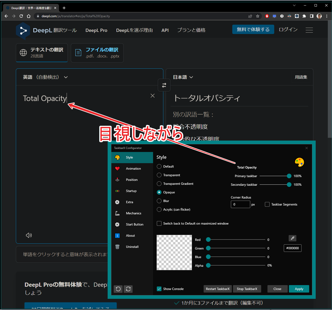Enable Taskbar Segments checkbox
This screenshot has height=310, width=332.
tap(267, 204)
